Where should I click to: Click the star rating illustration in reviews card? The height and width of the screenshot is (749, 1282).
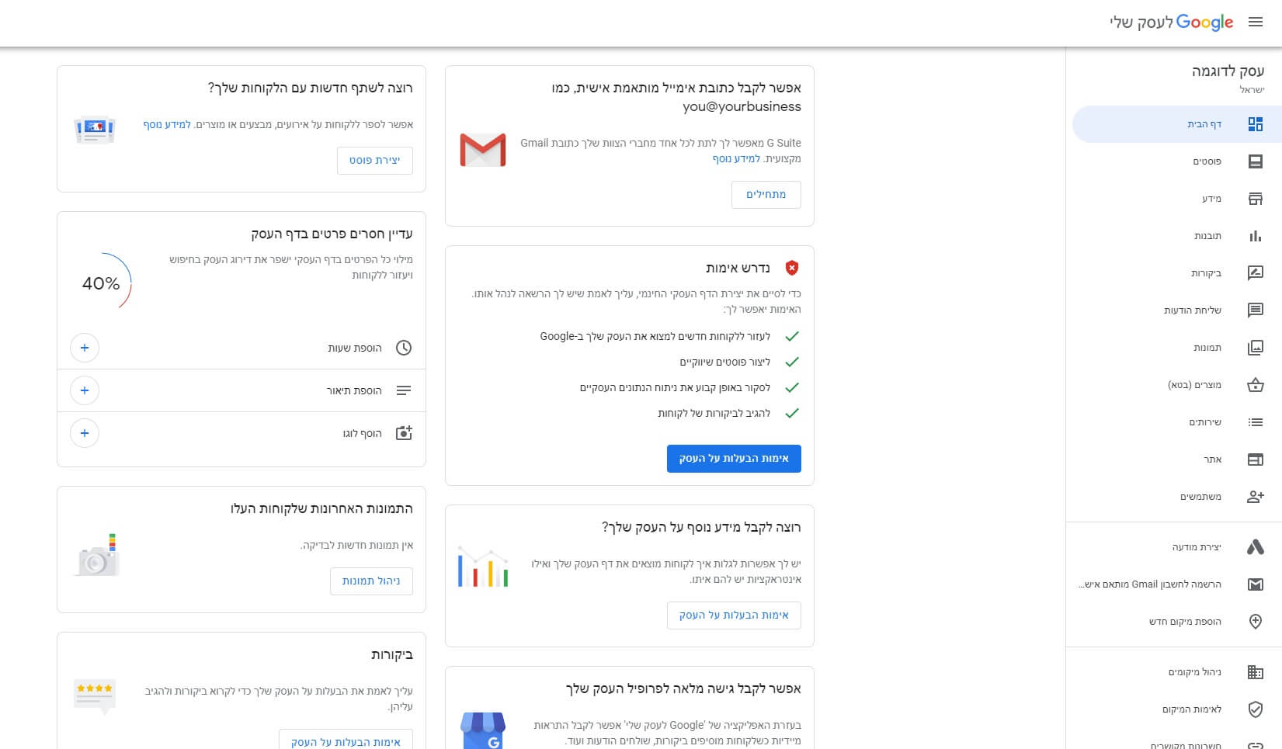(x=95, y=696)
